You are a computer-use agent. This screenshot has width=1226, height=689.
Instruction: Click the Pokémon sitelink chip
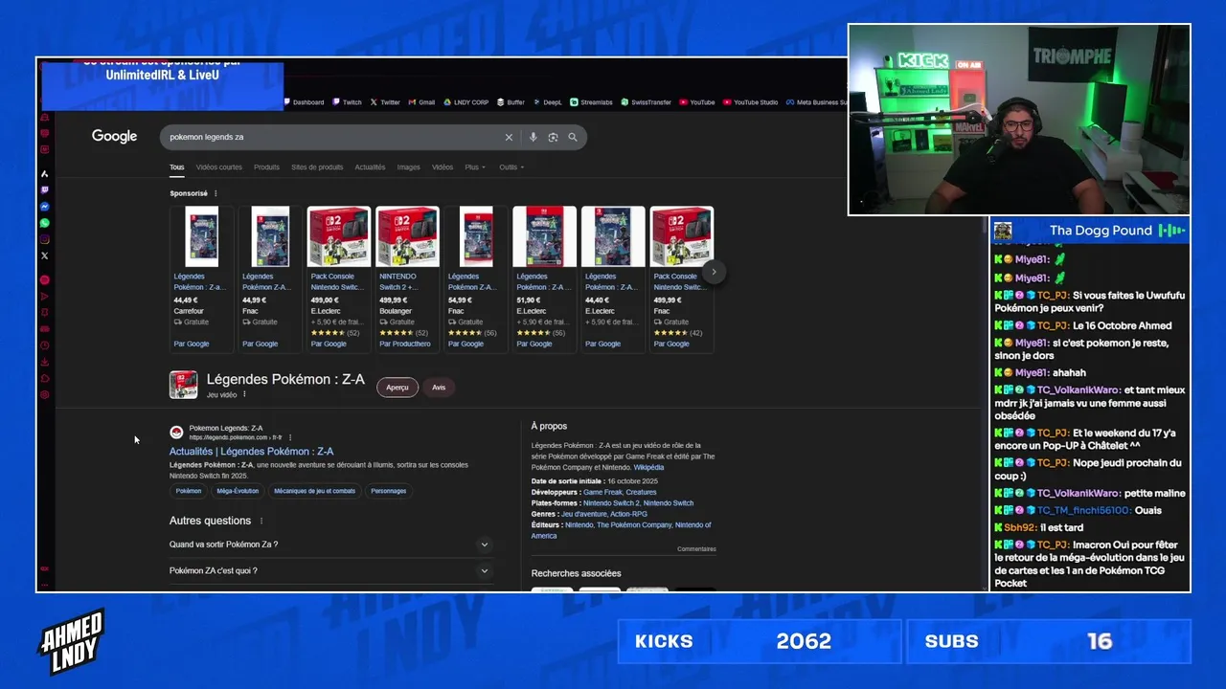(189, 491)
